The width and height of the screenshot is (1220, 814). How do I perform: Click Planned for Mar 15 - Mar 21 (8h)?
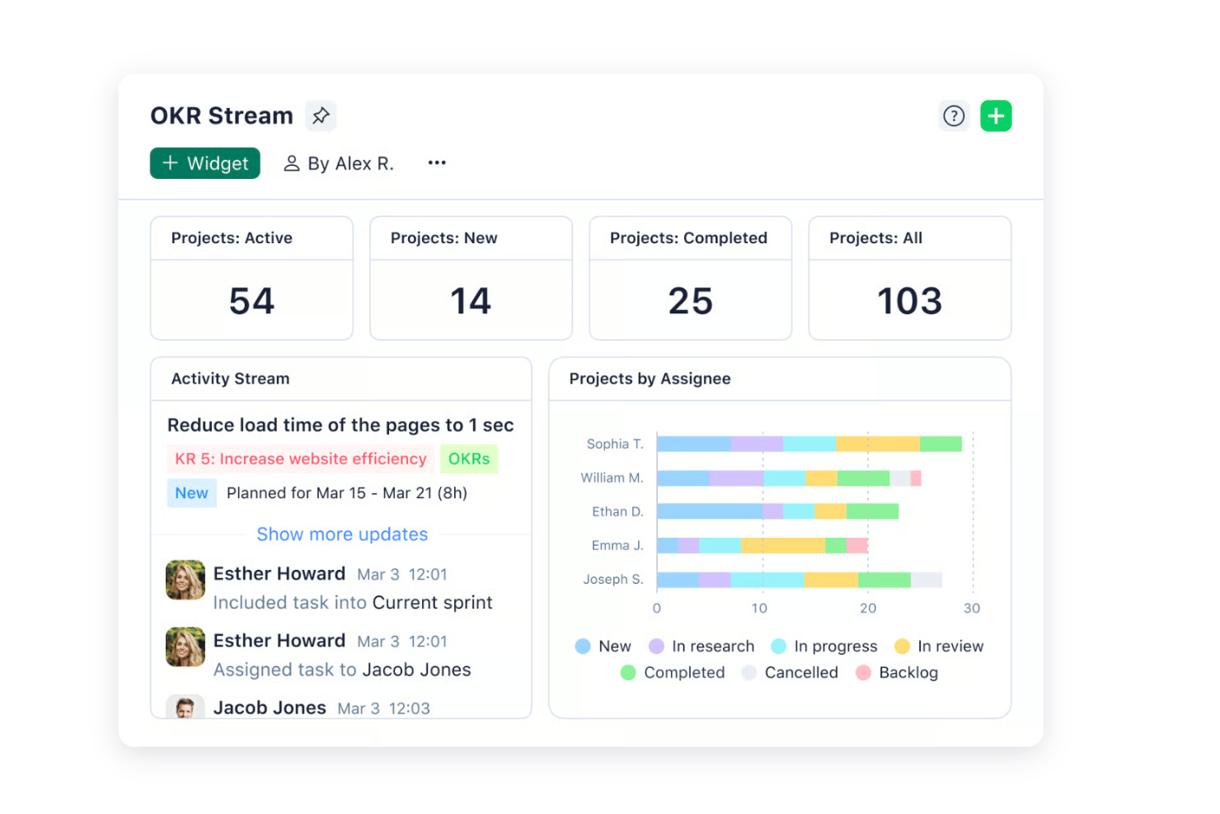coord(347,493)
